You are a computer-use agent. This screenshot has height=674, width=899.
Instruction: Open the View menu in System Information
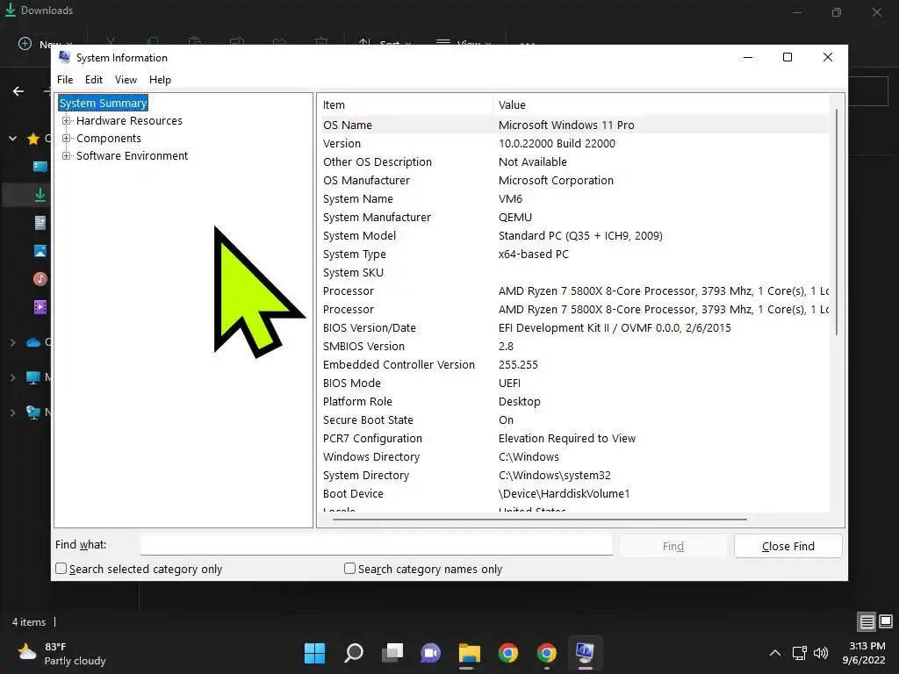[x=126, y=80]
